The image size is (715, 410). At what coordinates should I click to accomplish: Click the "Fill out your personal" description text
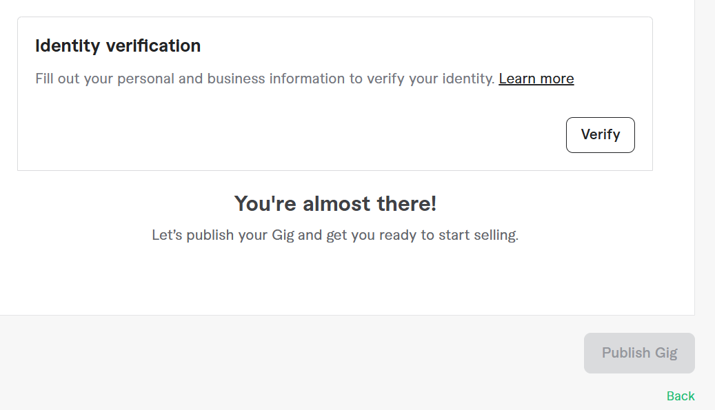click(x=265, y=79)
